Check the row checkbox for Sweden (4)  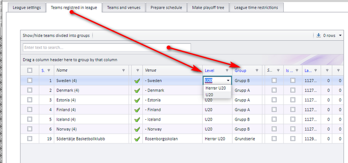pyautogui.click(x=30, y=81)
